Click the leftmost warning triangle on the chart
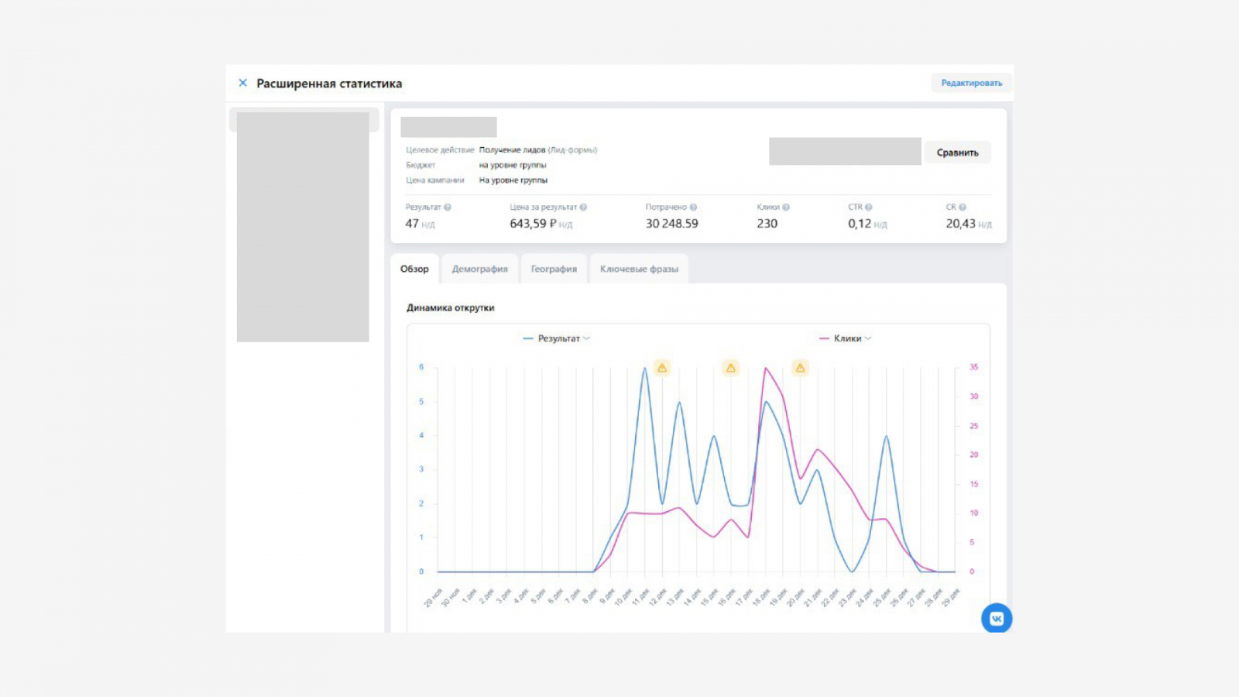This screenshot has width=1239, height=697. coord(662,368)
